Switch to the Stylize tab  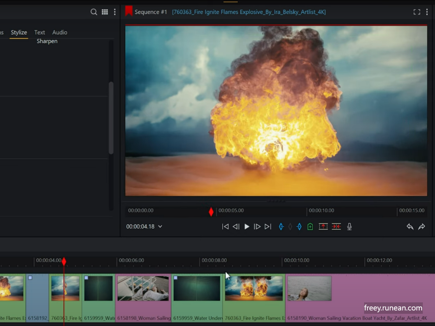19,32
